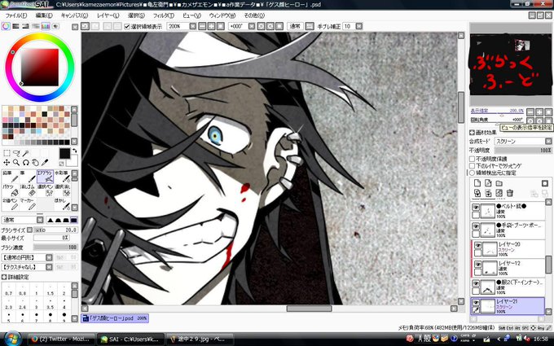
Task: Open 合成モード スクリーン dropdown
Action: [x=548, y=141]
